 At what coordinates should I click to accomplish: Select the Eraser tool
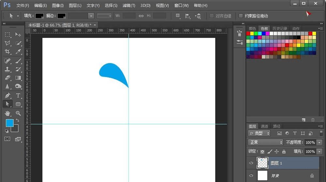point(7,78)
